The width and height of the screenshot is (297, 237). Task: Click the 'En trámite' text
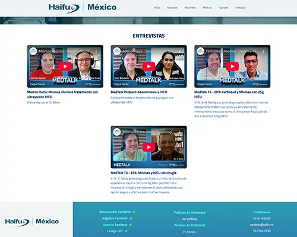tap(189, 232)
